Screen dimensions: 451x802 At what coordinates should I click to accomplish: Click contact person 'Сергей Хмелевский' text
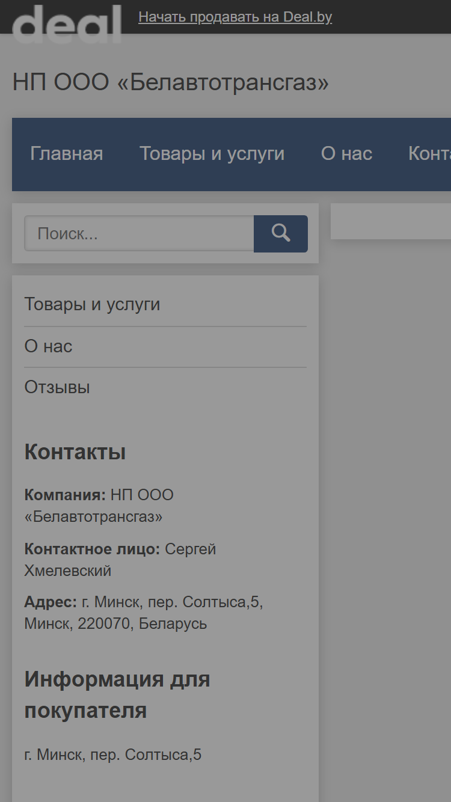120,560
